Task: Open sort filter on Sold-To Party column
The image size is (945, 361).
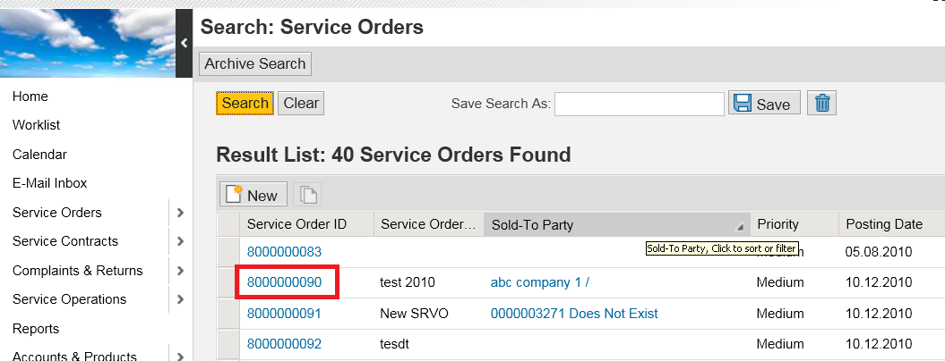Action: click(x=740, y=225)
